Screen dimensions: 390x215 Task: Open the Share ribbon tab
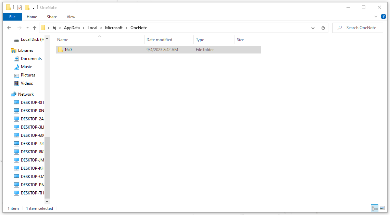pos(52,17)
